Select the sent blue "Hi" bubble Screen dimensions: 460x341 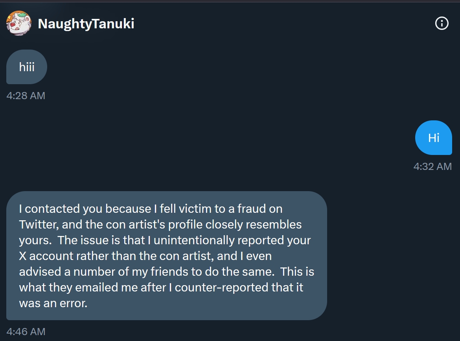pos(434,138)
